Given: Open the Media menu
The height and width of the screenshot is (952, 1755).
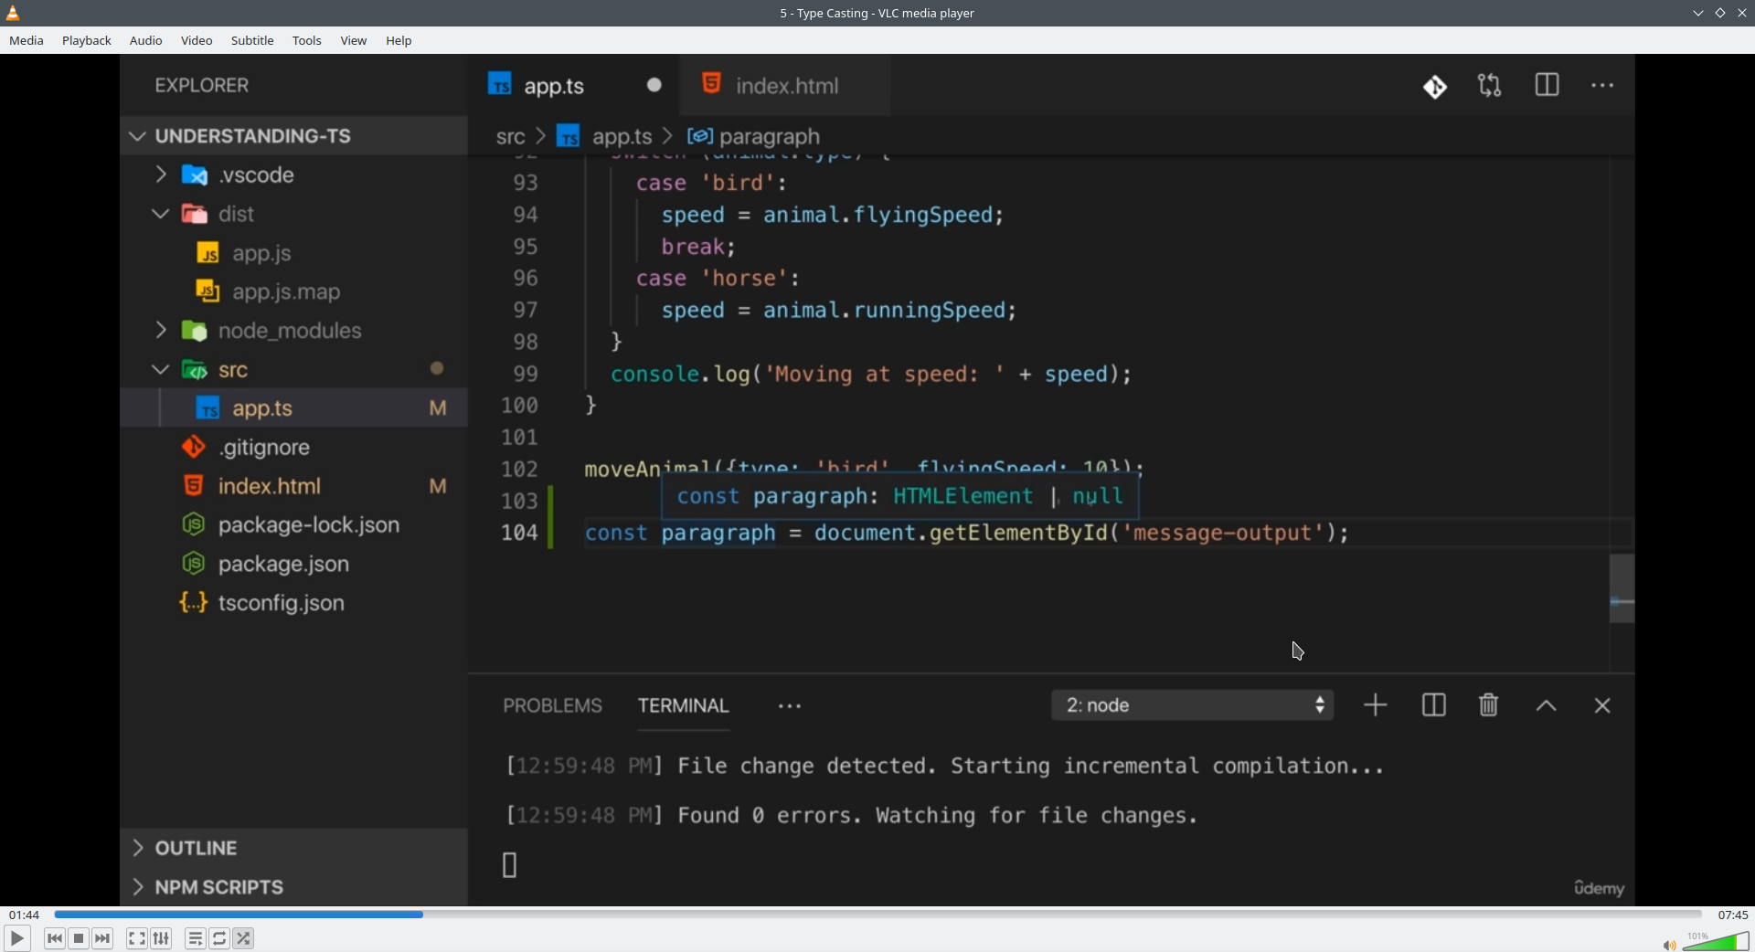Looking at the screenshot, I should click(x=27, y=40).
